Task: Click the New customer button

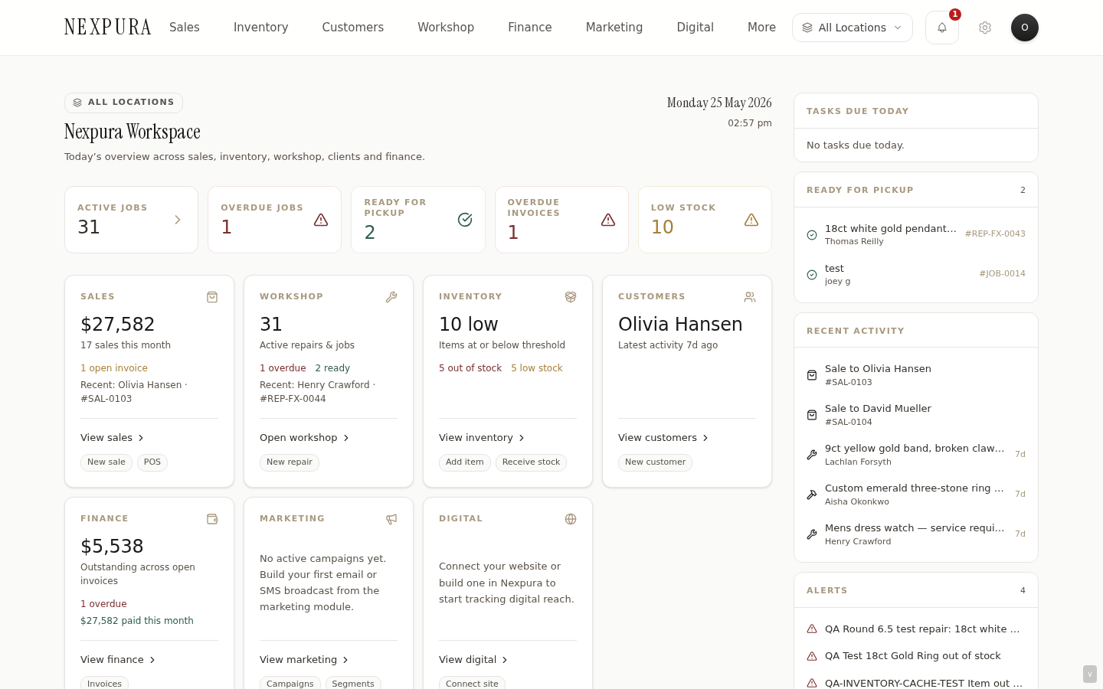Action: tap(655, 462)
